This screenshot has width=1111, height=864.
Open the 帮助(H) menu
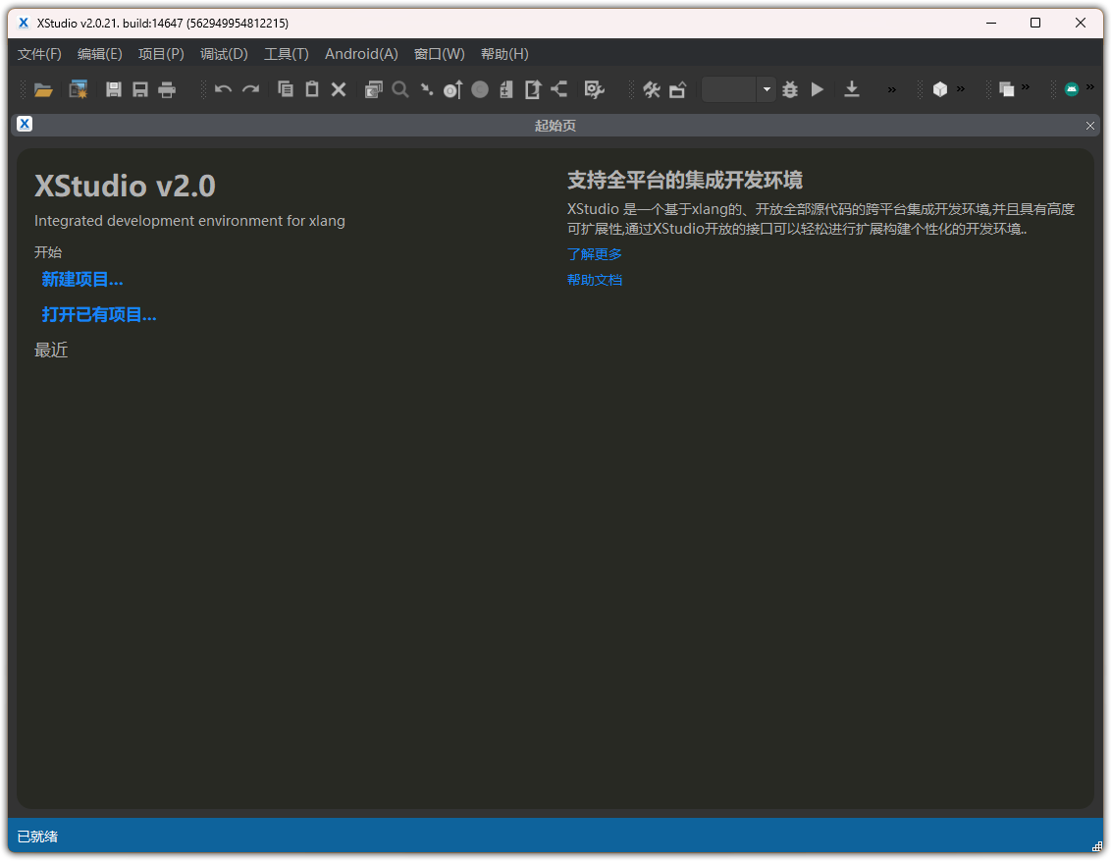(504, 54)
